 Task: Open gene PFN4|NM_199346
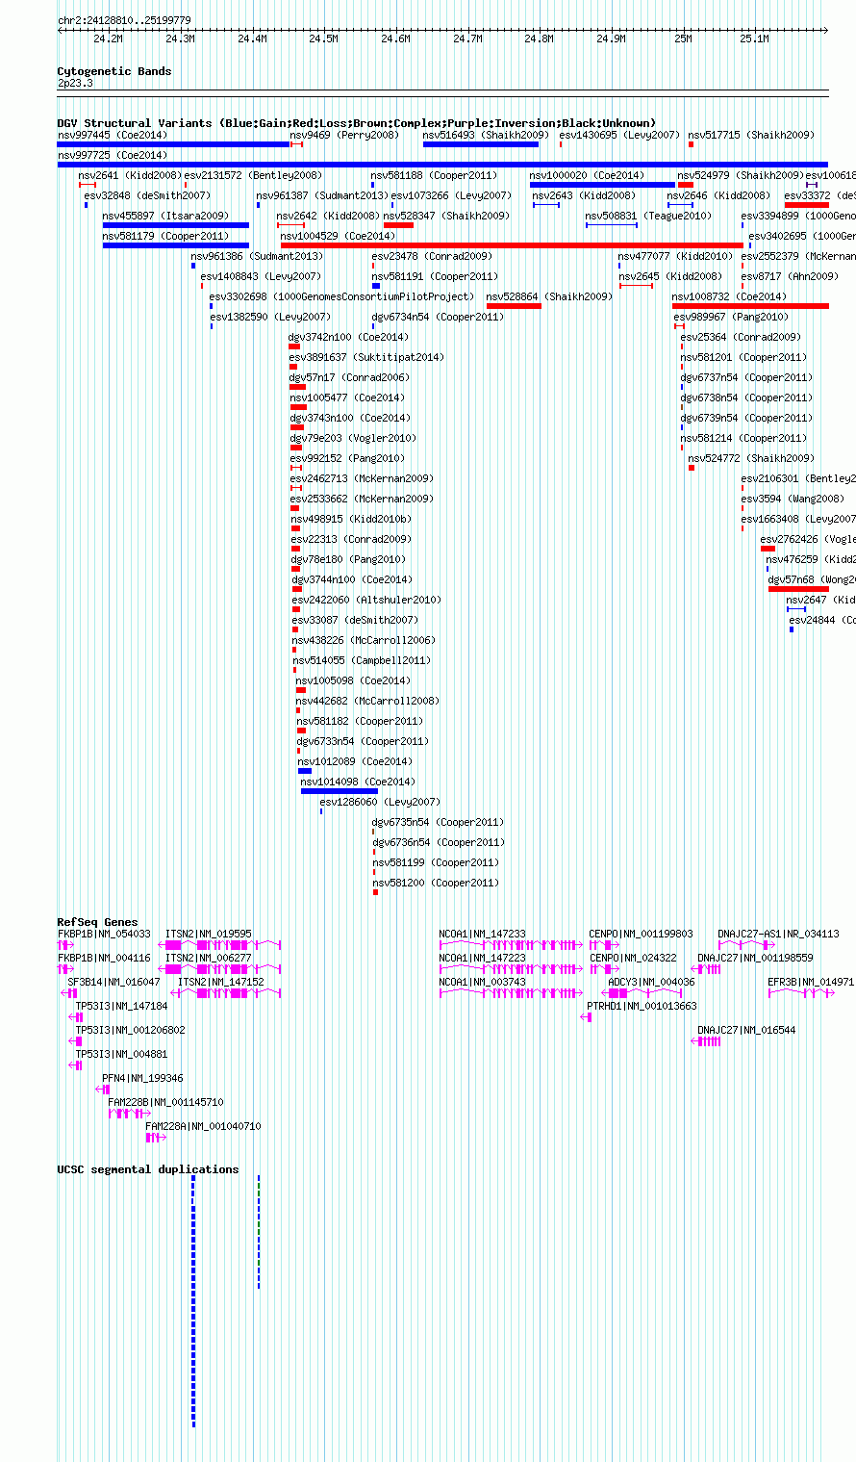click(142, 1079)
